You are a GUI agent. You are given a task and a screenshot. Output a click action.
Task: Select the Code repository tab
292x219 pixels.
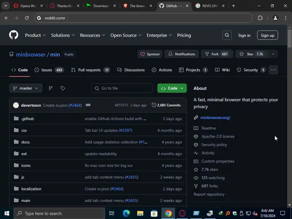(x=19, y=70)
